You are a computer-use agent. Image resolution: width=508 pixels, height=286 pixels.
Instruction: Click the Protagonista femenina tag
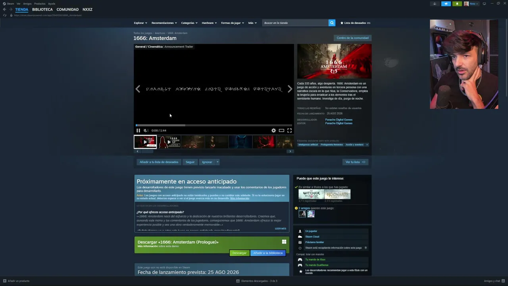pyautogui.click(x=331, y=145)
